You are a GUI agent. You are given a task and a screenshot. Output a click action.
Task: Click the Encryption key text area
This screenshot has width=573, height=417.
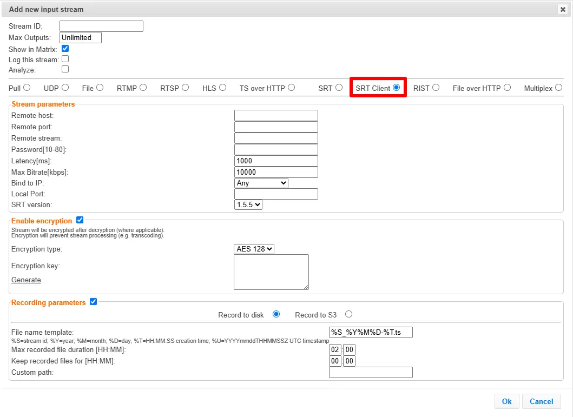tap(272, 272)
